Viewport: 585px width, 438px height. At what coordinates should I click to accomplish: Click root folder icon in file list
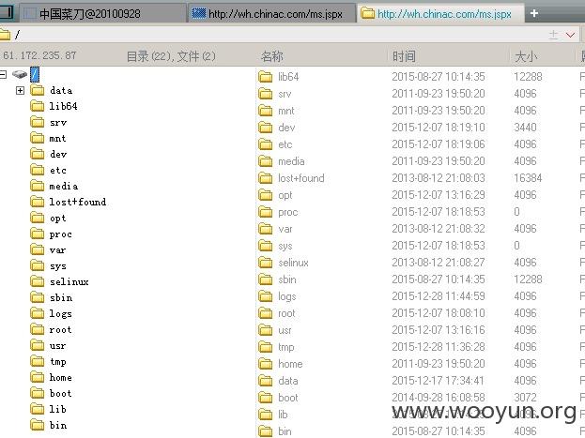(265, 313)
